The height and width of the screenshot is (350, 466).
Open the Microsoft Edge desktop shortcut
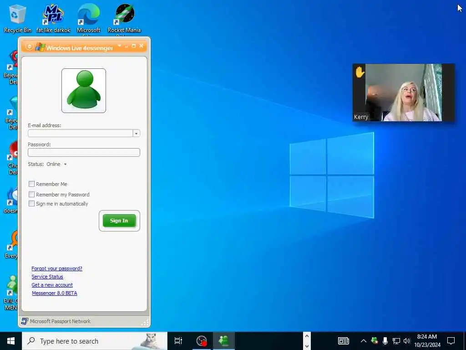coord(88,18)
